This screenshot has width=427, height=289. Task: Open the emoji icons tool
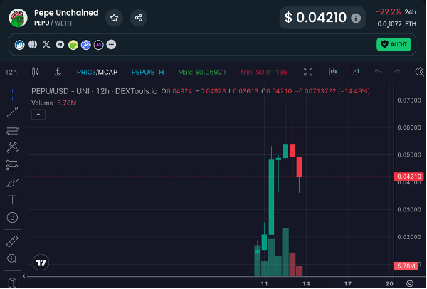12,217
